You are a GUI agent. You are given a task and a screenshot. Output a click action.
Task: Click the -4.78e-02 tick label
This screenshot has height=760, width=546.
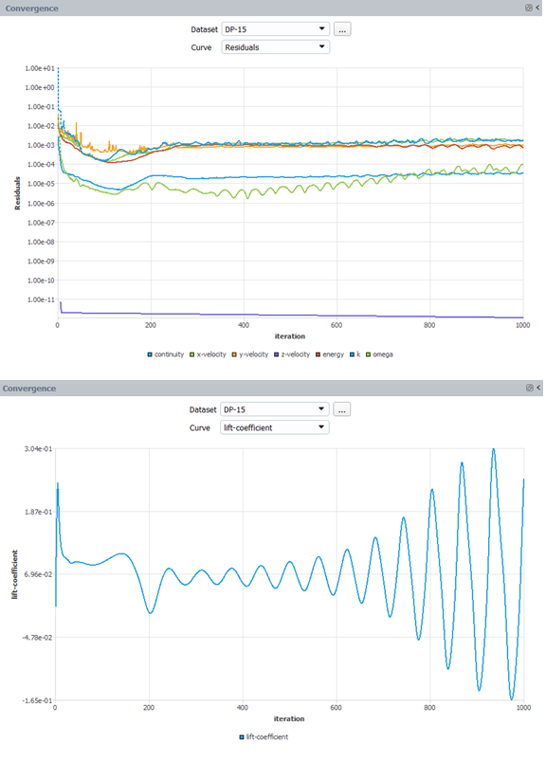tap(37, 638)
